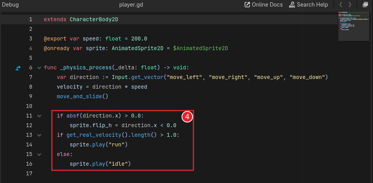Click the Search Help button

tap(308, 5)
